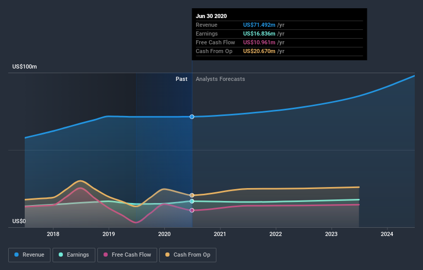The height and width of the screenshot is (270, 423).
Task: Select the Revenue data point at Jun 2020
Action: pyautogui.click(x=192, y=117)
